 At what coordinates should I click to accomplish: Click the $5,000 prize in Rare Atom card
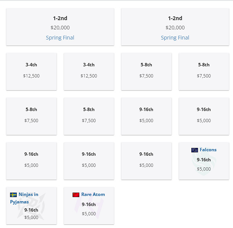89,214
